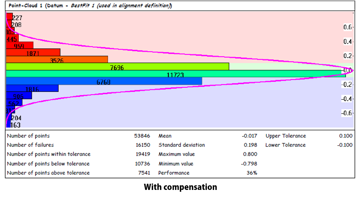
Task: Click the BestFit 1 datum name in title
Action: (x=82, y=6)
